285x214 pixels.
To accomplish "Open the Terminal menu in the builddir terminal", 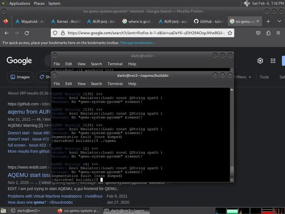I will coord(115,84).
